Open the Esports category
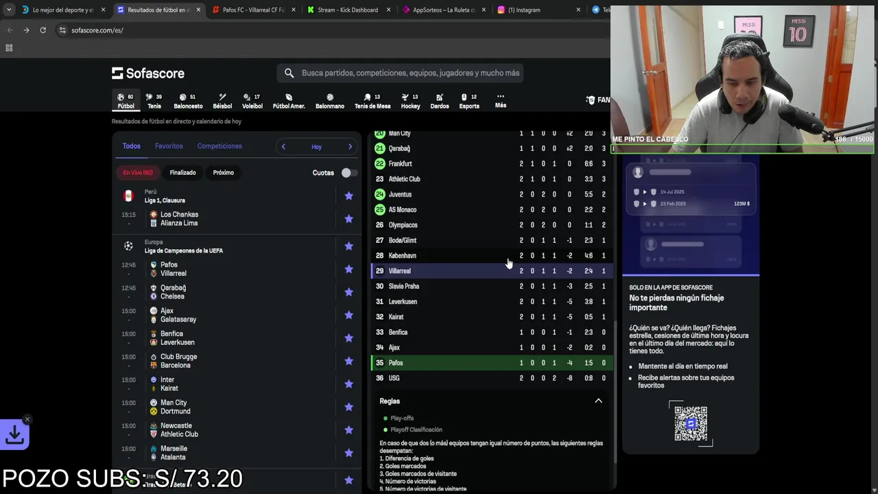Viewport: 878px width, 494px height. tap(469, 101)
